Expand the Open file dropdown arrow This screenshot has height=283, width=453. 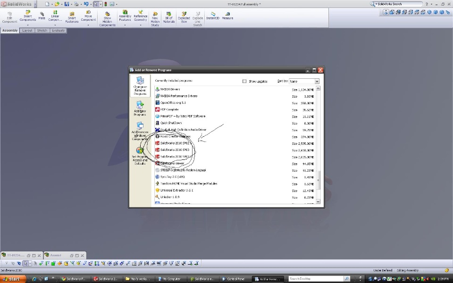coord(61,4)
